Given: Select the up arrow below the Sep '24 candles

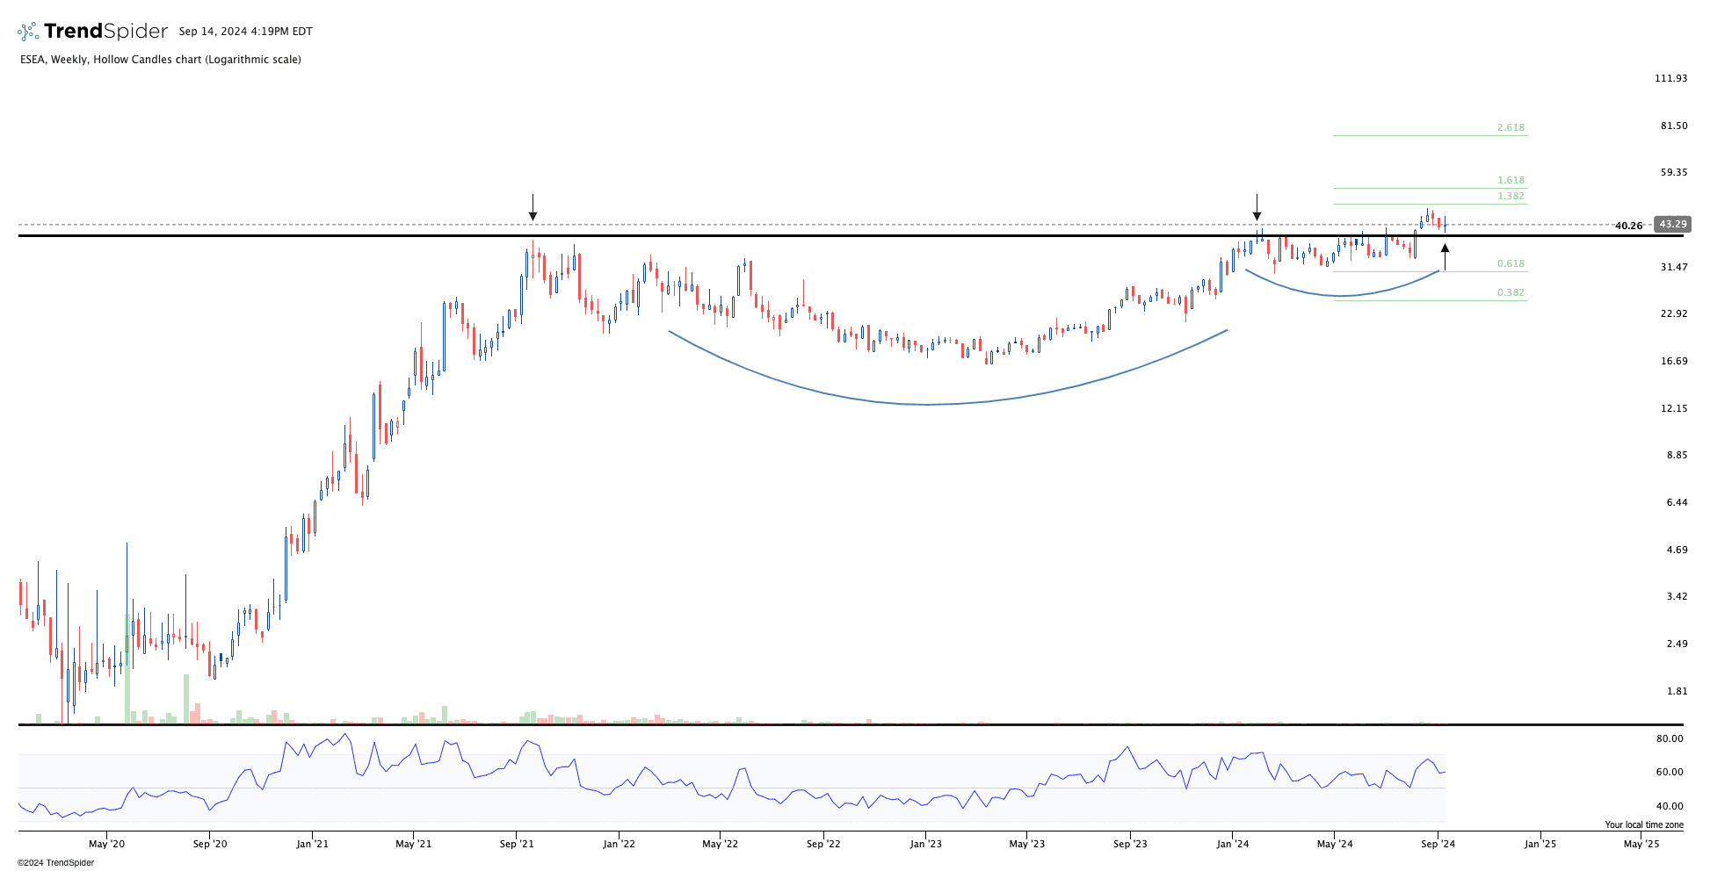Looking at the screenshot, I should [x=1445, y=257].
